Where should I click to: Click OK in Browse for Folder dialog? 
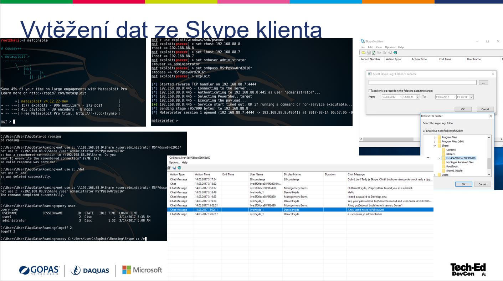pyautogui.click(x=464, y=184)
